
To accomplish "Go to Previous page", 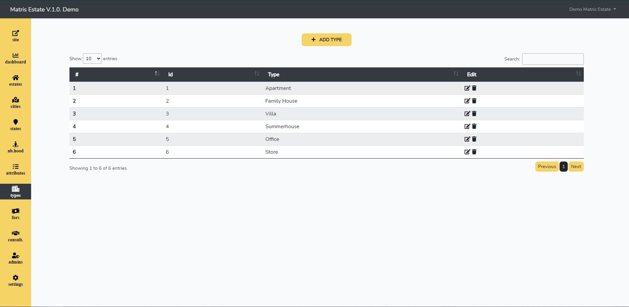I will 547,166.
